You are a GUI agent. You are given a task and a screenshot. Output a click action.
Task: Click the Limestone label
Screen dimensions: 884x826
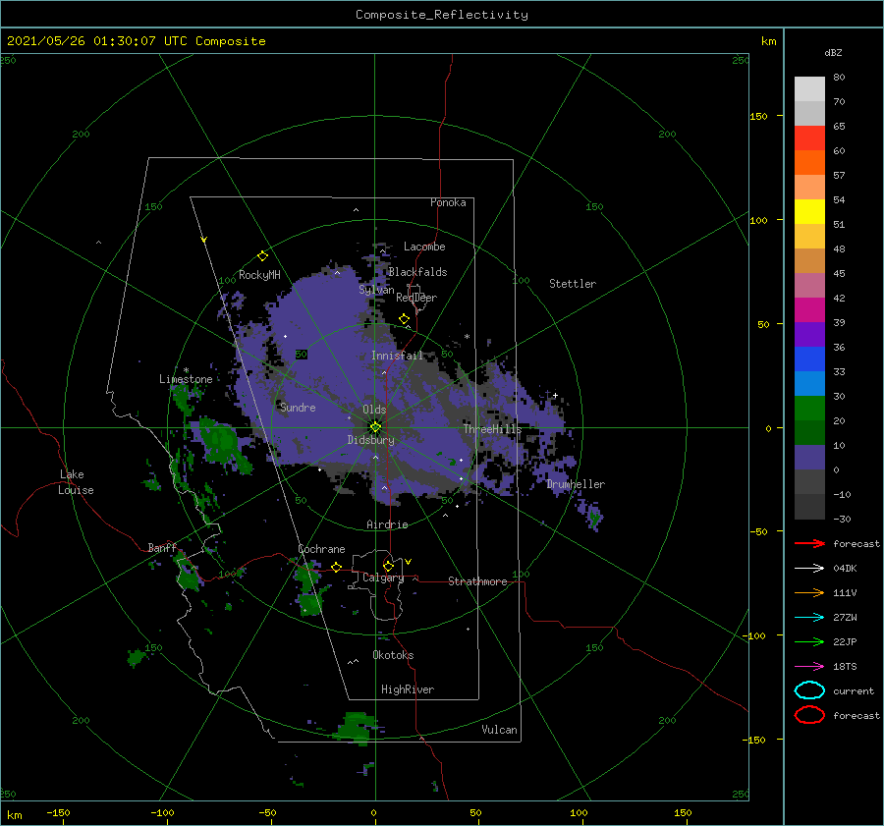click(186, 379)
